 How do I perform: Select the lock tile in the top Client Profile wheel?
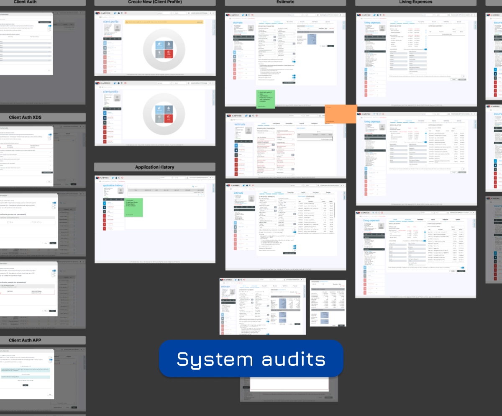168,45
